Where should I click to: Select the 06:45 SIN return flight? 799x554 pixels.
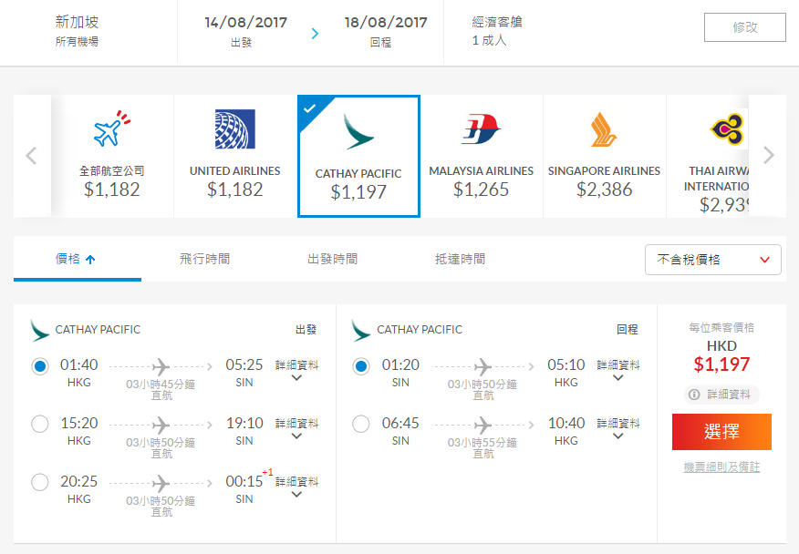(x=361, y=425)
